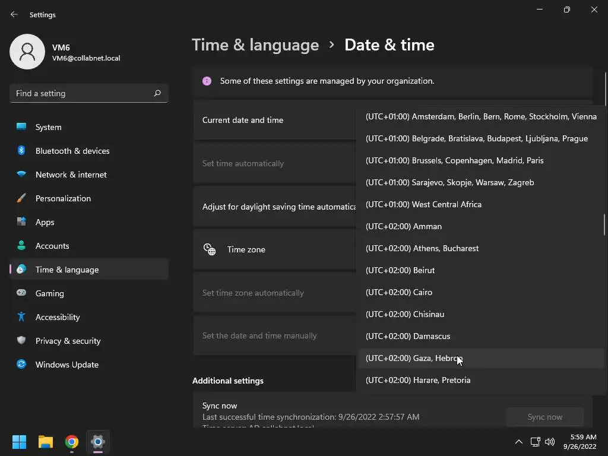Open the Network & internet section

[71, 175]
